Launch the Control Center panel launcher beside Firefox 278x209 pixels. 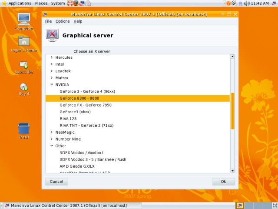(x=82, y=3)
